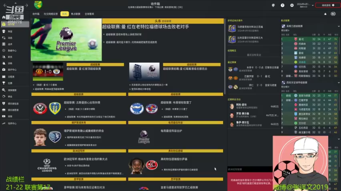Click the news list vertical scrollbar

[x=225, y=56]
